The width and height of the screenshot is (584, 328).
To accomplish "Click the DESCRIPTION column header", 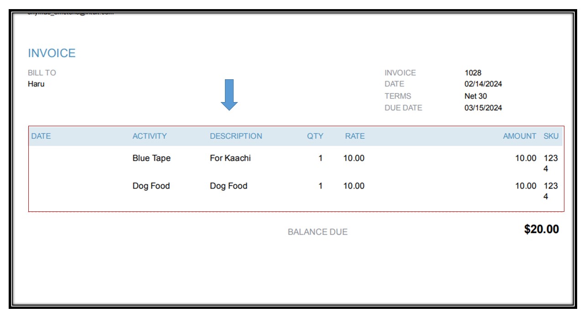I will [x=236, y=136].
